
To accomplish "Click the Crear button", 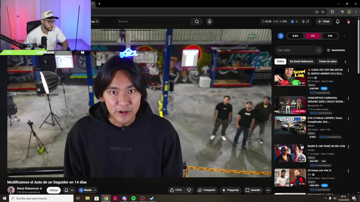I will (x=324, y=22).
